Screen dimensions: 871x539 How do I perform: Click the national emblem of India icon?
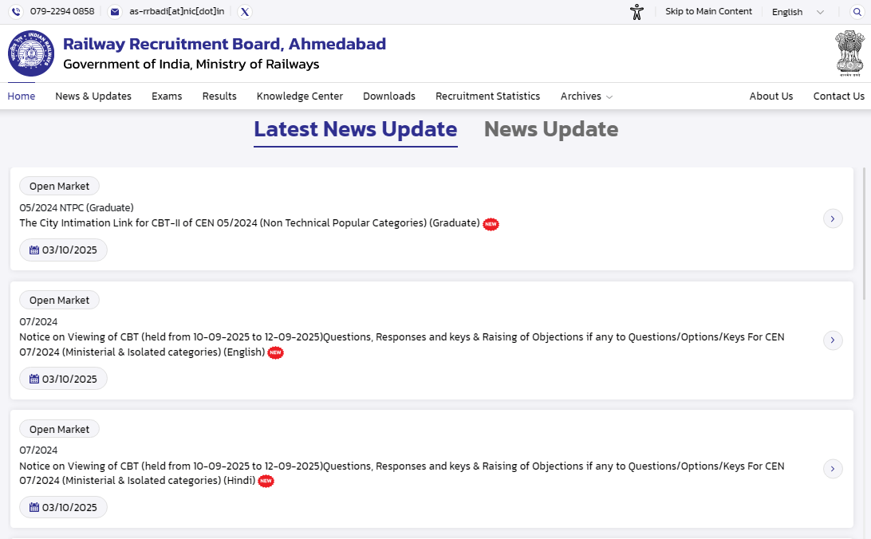tap(849, 53)
